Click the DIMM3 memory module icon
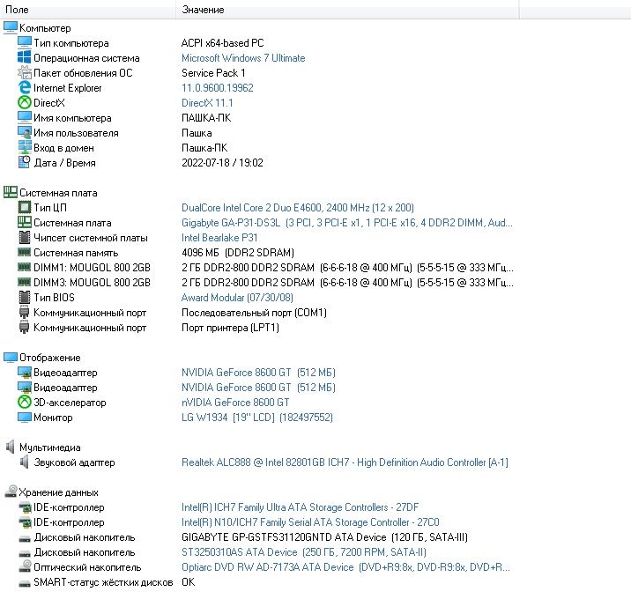This screenshot has width=631, height=599. 25,282
